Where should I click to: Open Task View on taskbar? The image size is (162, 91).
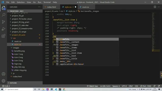point(39,89)
